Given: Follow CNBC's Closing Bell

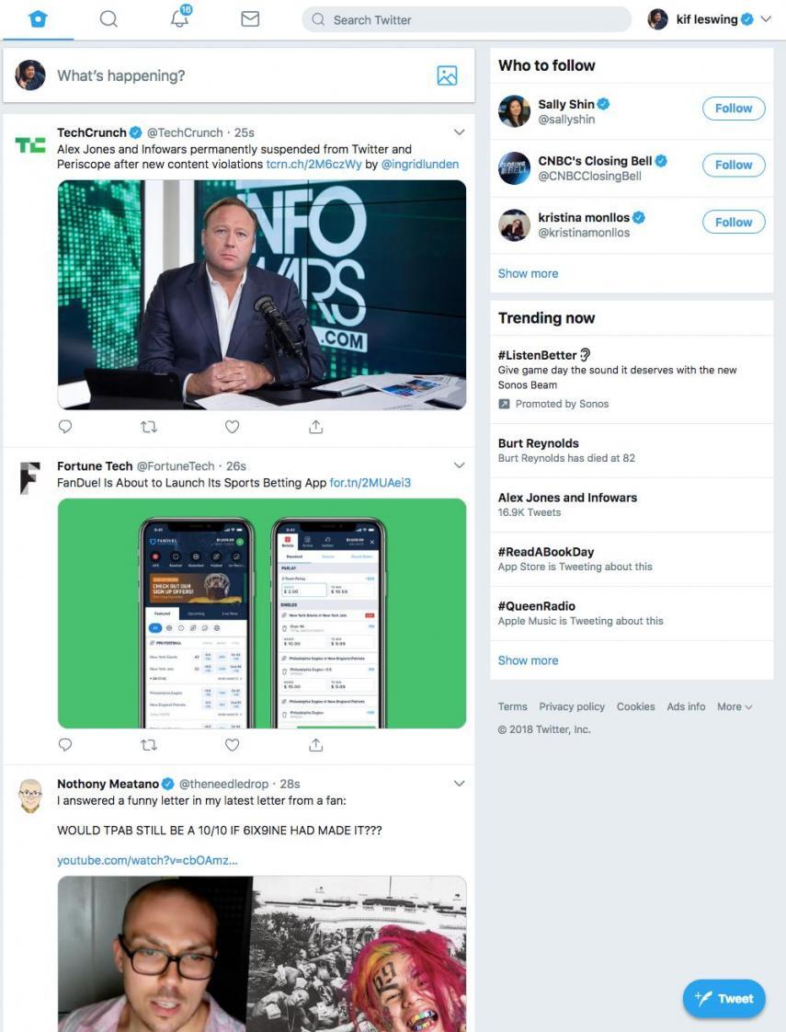Looking at the screenshot, I should pyautogui.click(x=733, y=165).
